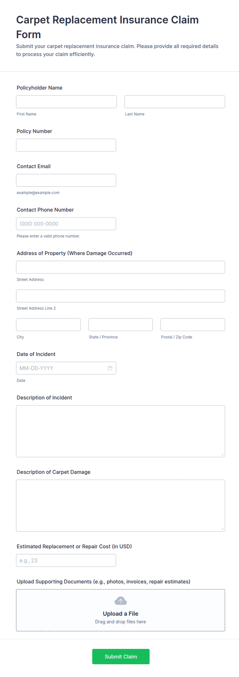Image resolution: width=239 pixels, height=677 pixels.
Task: Click the resize handle of Description of Incident
Action: coord(222,454)
